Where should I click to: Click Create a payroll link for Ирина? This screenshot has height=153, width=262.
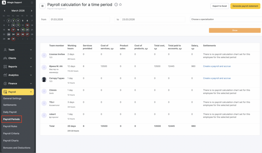coord(217,66)
